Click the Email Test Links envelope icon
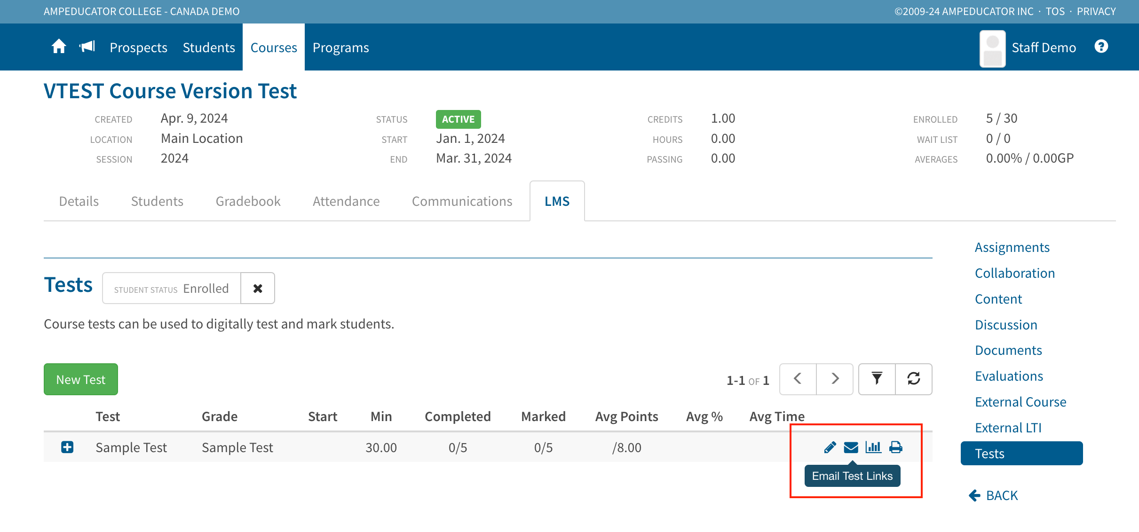The image size is (1139, 532). pyautogui.click(x=851, y=447)
